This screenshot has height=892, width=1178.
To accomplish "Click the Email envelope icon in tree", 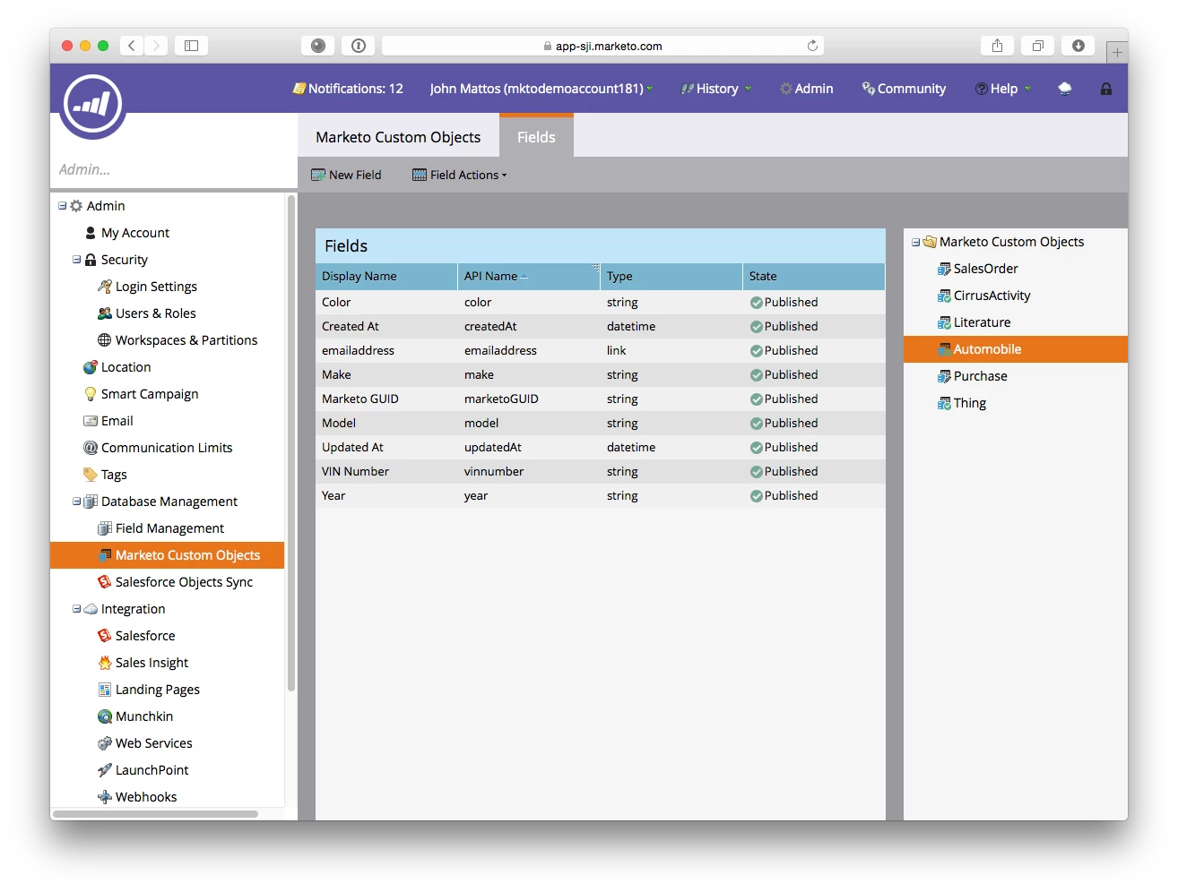I will tap(91, 421).
